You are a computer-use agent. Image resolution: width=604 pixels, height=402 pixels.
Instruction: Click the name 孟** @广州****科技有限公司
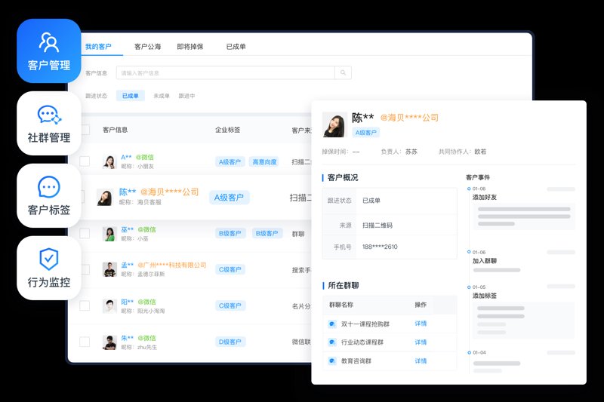(164, 265)
